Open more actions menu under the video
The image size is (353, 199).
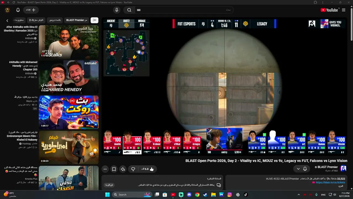[105, 169]
